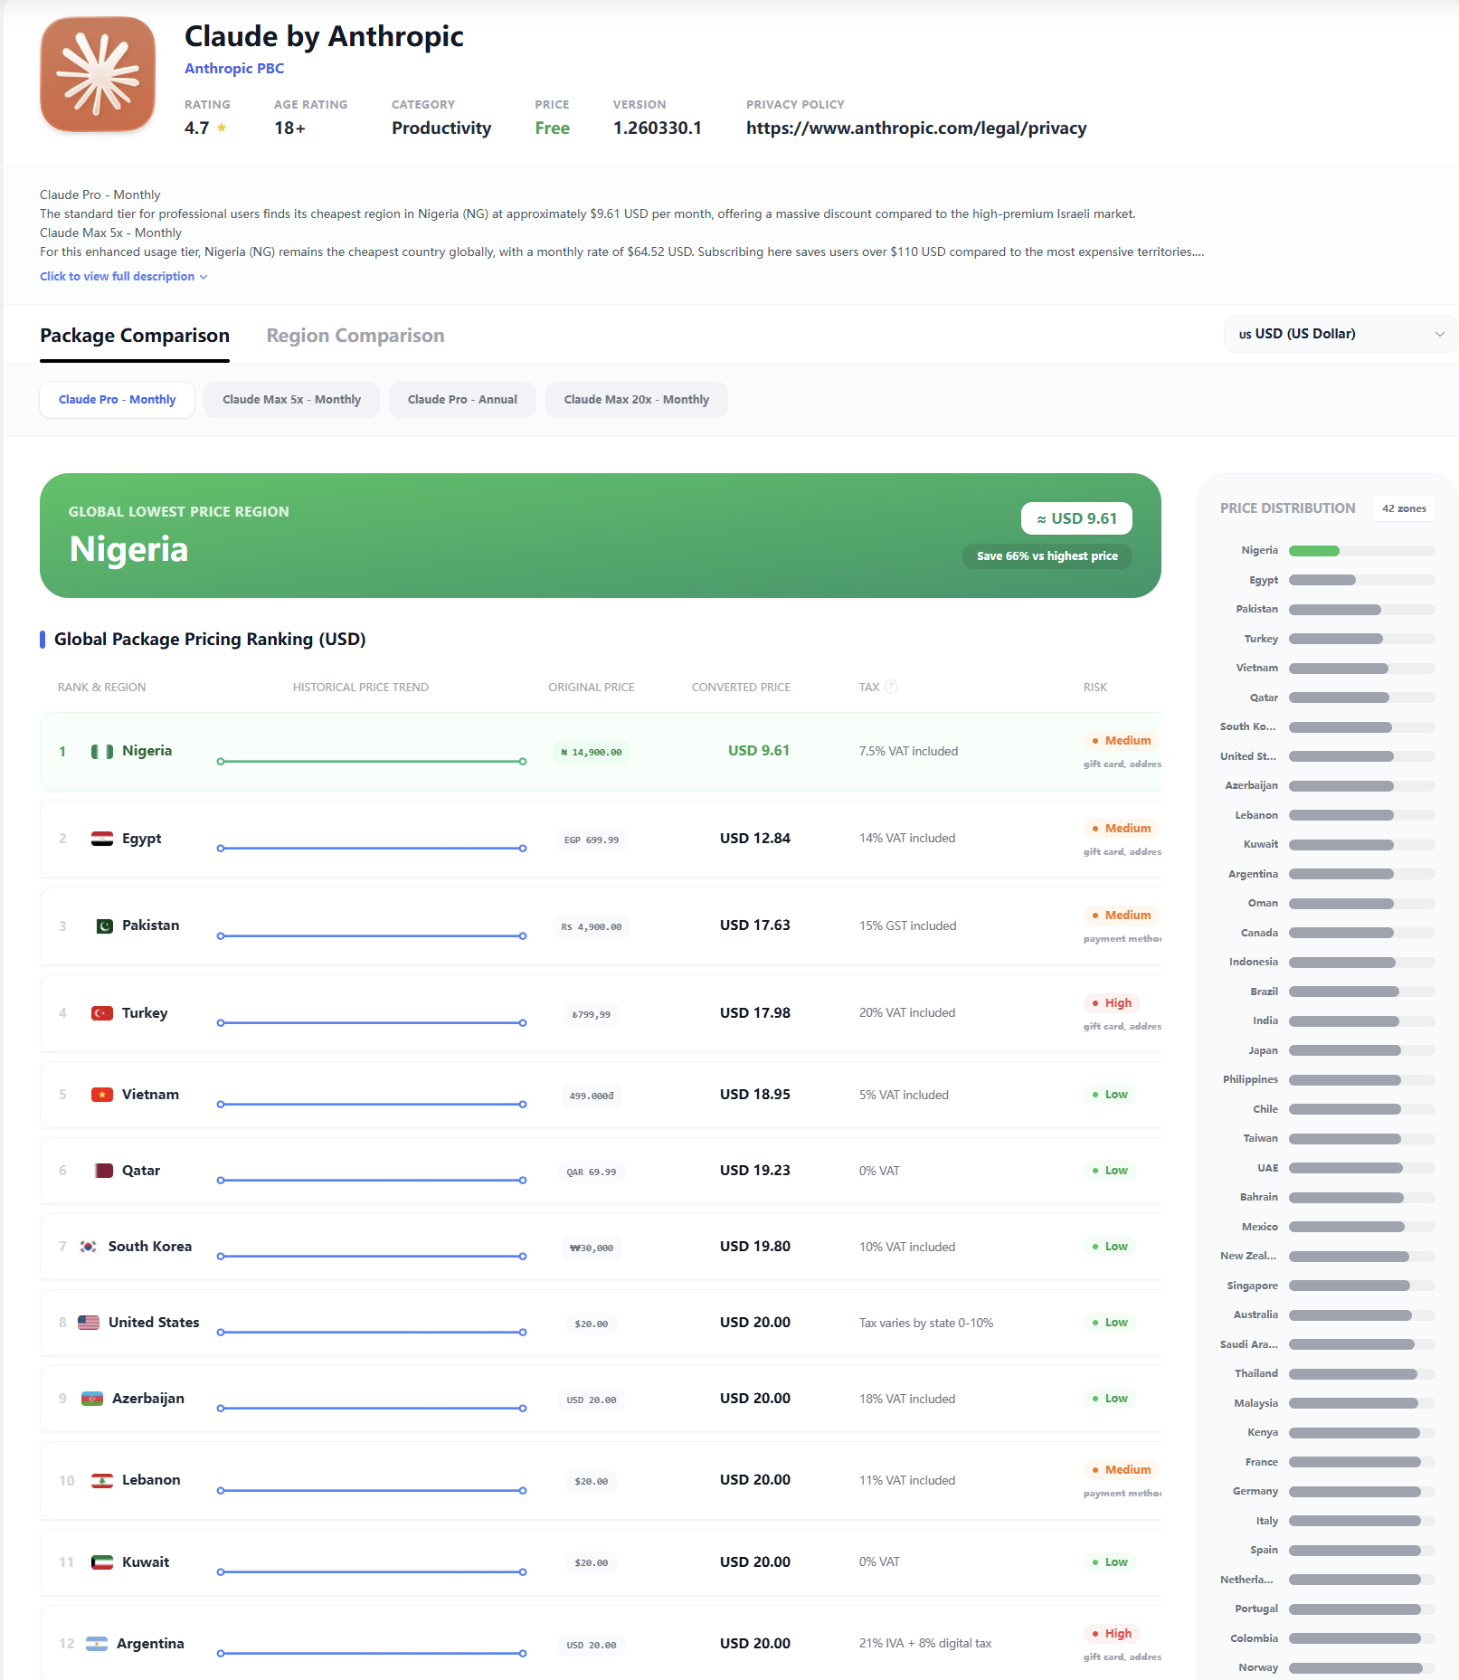The height and width of the screenshot is (1680, 1459).
Task: Click the Nigeria flag icon
Action: coord(102,751)
